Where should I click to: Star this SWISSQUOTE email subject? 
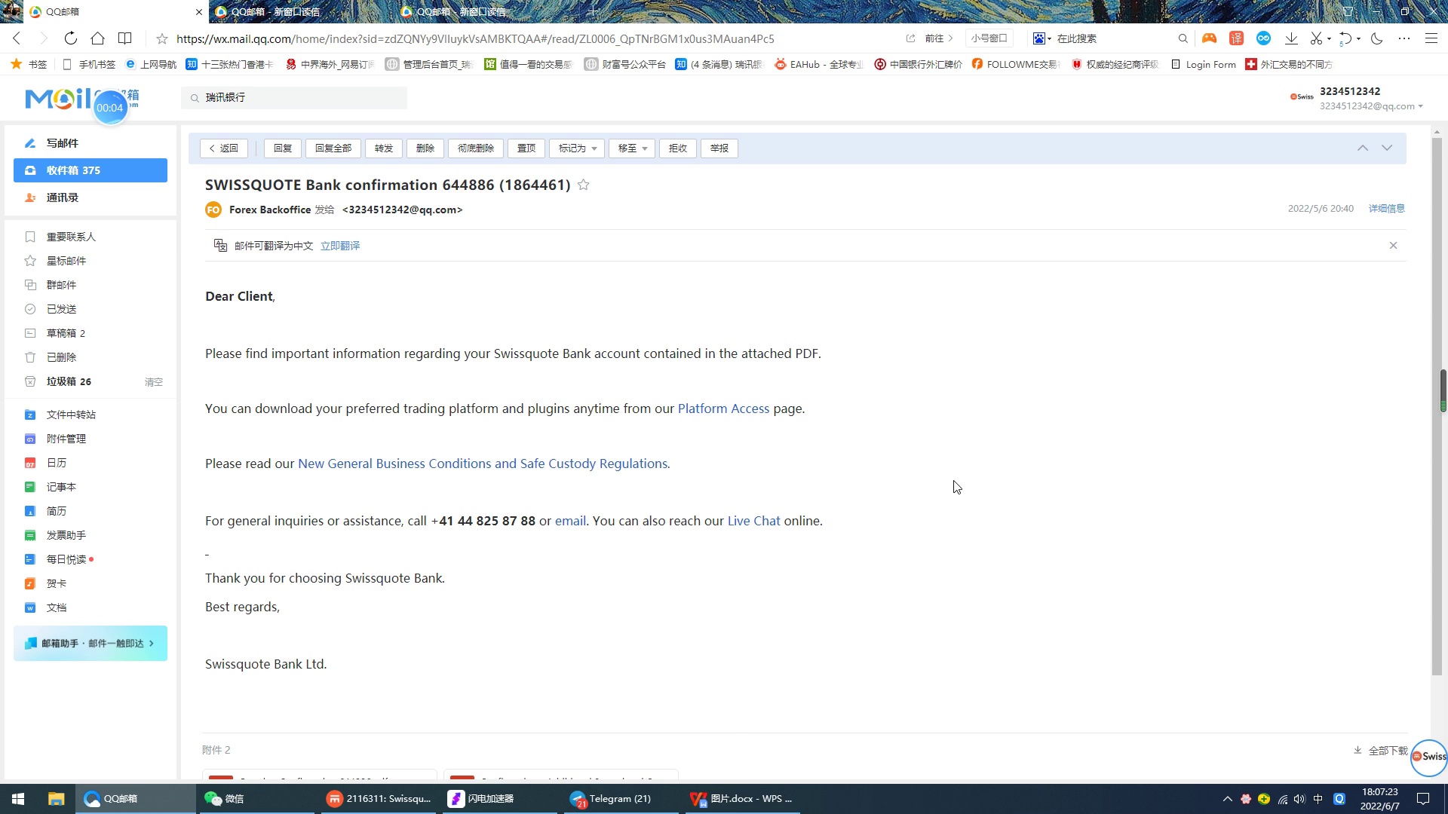coord(583,185)
